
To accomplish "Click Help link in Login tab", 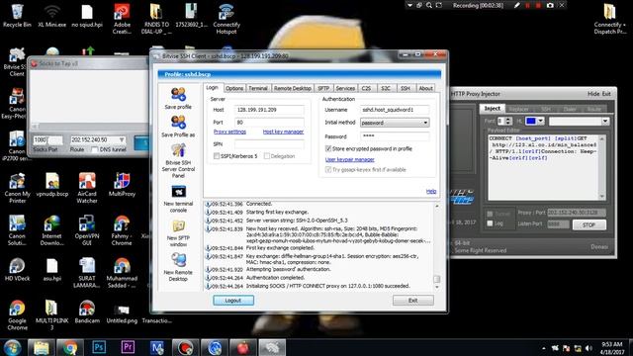I will 431,191.
